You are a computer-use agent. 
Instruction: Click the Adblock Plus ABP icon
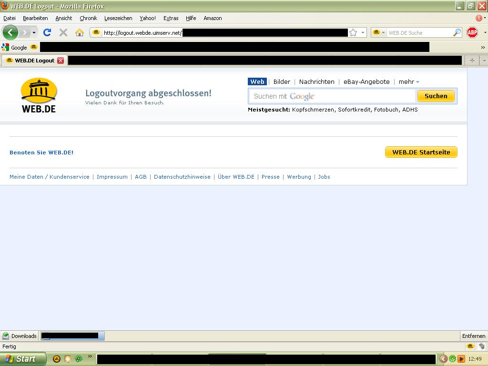pos(472,32)
